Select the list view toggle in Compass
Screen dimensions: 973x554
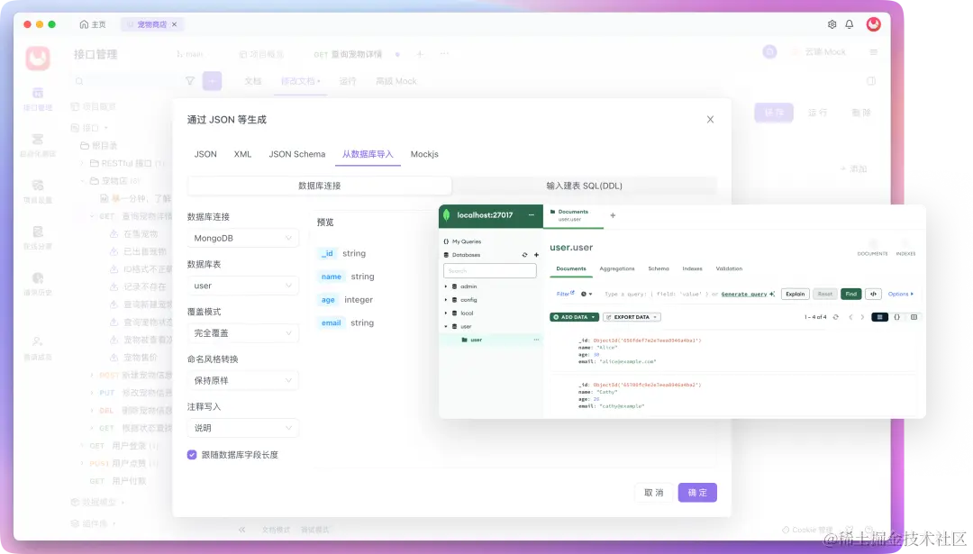point(879,317)
